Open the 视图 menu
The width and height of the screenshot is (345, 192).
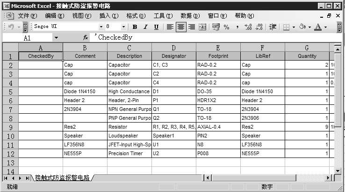(x=82, y=16)
